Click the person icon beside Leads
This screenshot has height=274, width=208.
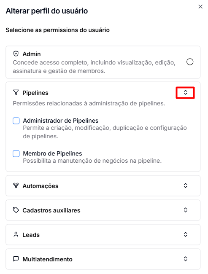[x=16, y=234]
